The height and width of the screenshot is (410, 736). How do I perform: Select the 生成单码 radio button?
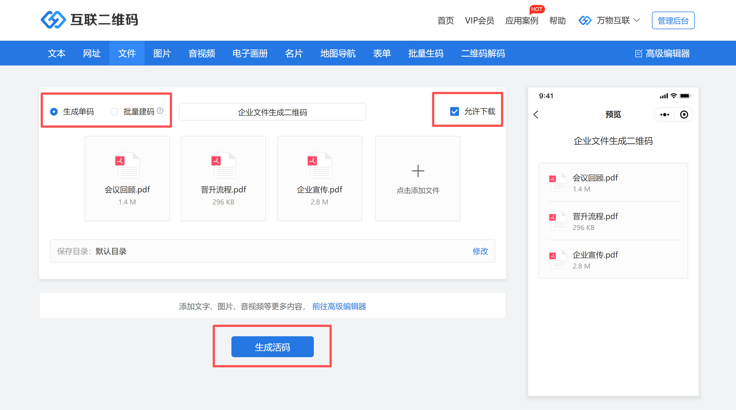tap(54, 112)
